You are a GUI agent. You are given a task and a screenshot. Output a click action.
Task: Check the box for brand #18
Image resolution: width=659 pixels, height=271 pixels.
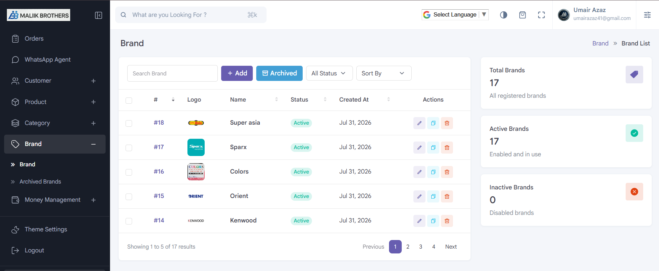tap(129, 123)
